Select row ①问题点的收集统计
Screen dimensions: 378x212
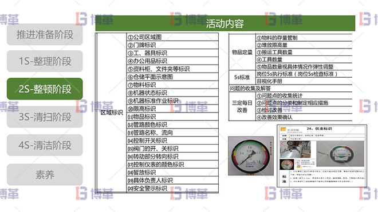pyautogui.click(x=304, y=95)
